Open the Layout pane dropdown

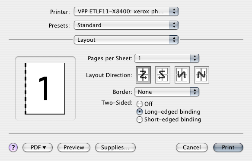coord(126,40)
